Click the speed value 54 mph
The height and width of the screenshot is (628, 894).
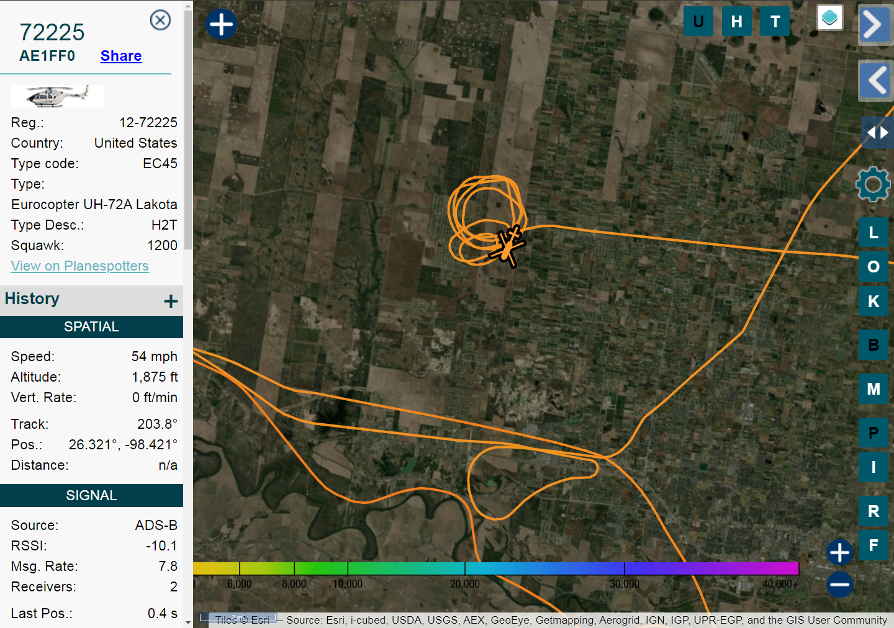pyautogui.click(x=155, y=356)
